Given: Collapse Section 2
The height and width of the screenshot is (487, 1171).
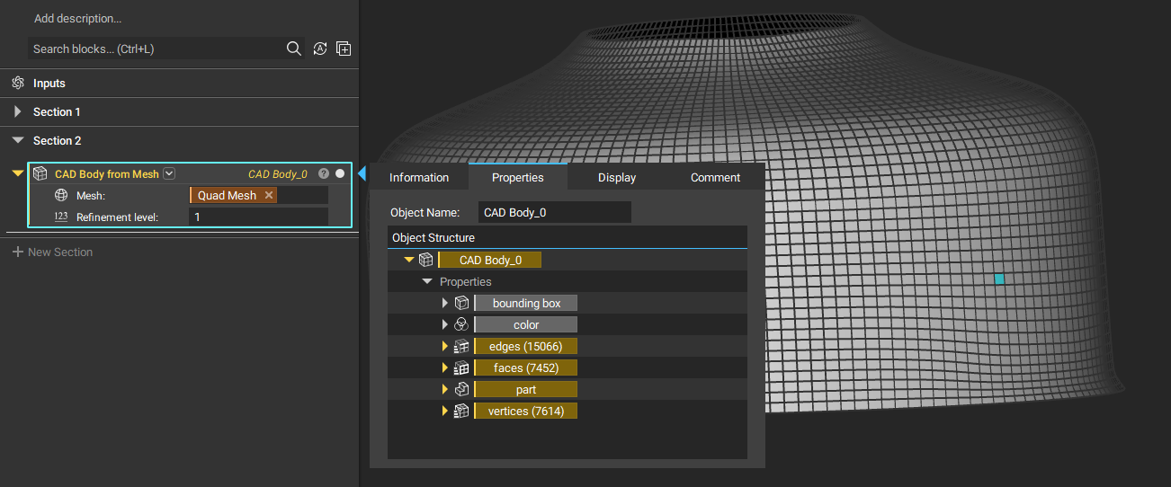Looking at the screenshot, I should 18,140.
